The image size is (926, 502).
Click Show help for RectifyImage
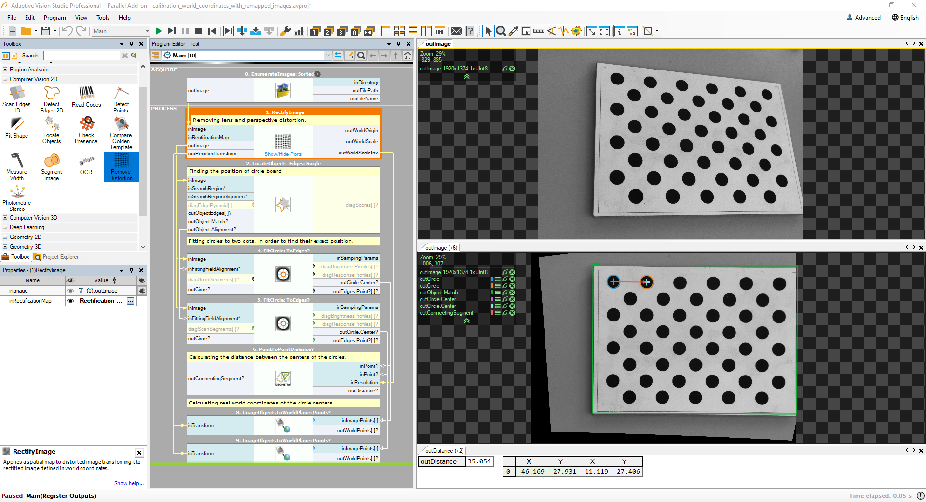(x=129, y=483)
